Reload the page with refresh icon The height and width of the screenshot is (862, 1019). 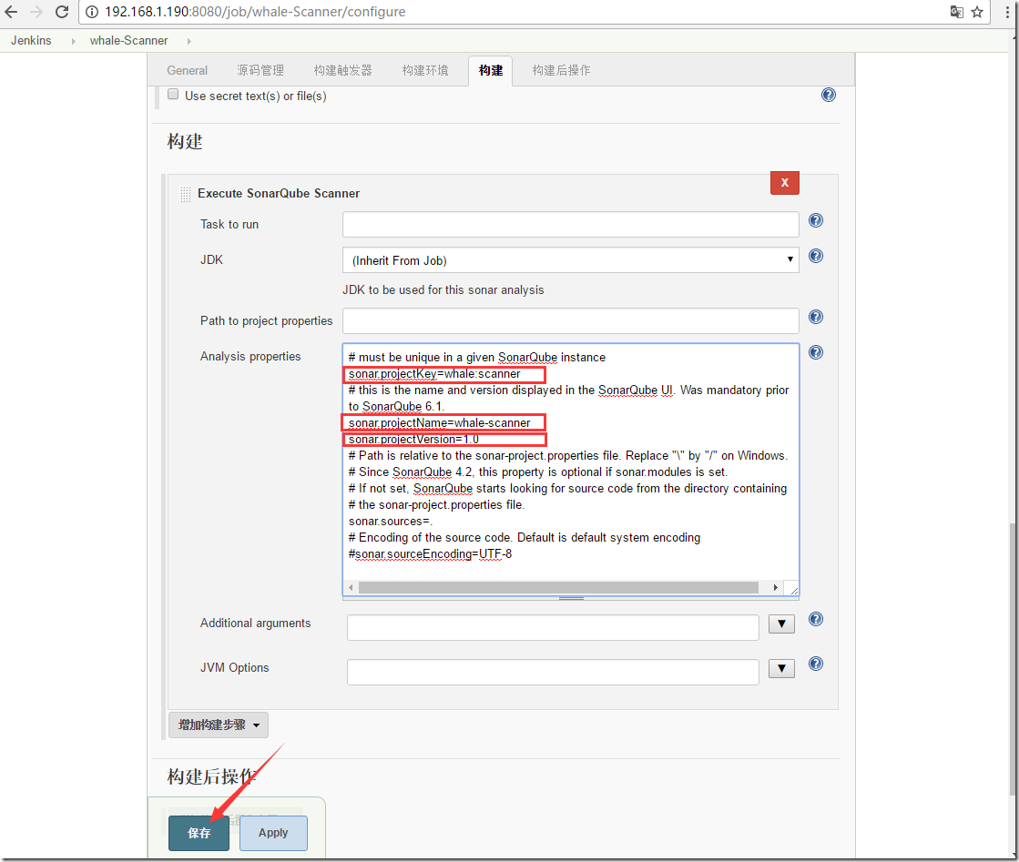tap(62, 12)
